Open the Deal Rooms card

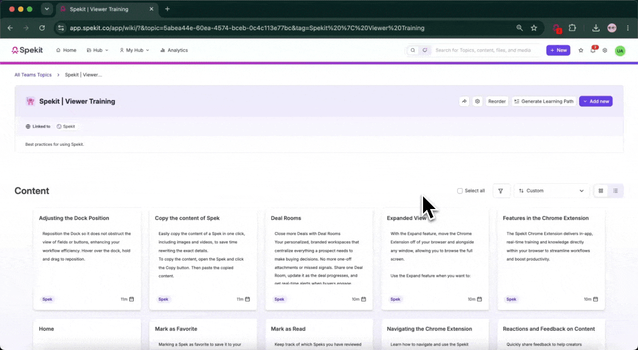pyautogui.click(x=319, y=259)
